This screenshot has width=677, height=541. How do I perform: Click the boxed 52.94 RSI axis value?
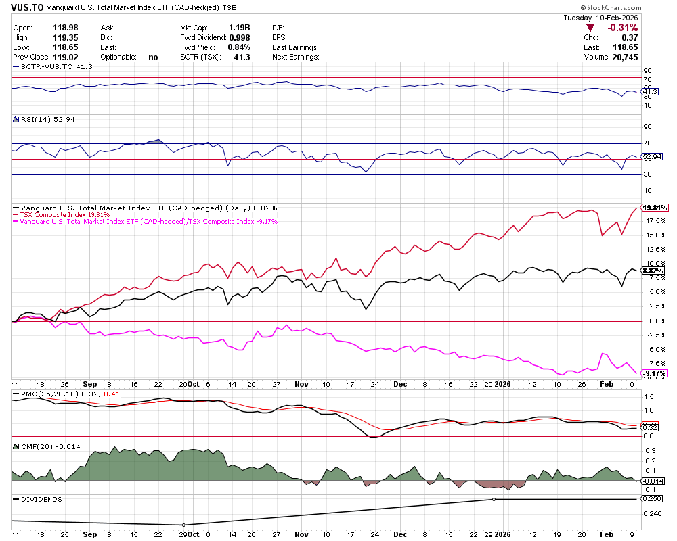click(653, 157)
